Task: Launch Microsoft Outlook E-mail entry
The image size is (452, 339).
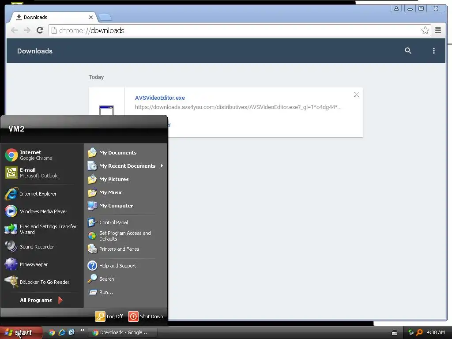Action: 42,173
